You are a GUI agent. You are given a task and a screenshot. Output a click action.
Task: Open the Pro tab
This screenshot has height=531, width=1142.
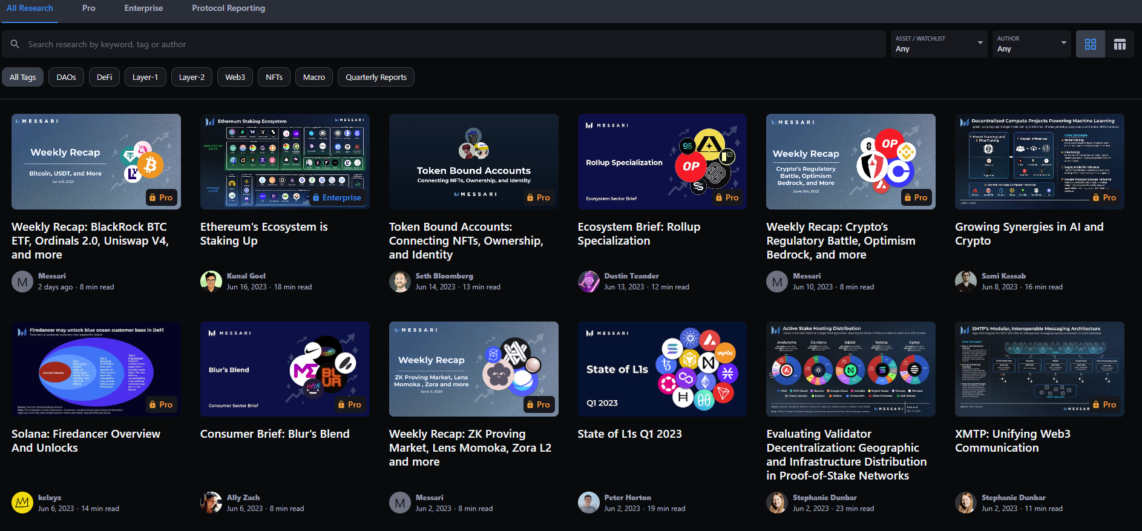coord(89,8)
